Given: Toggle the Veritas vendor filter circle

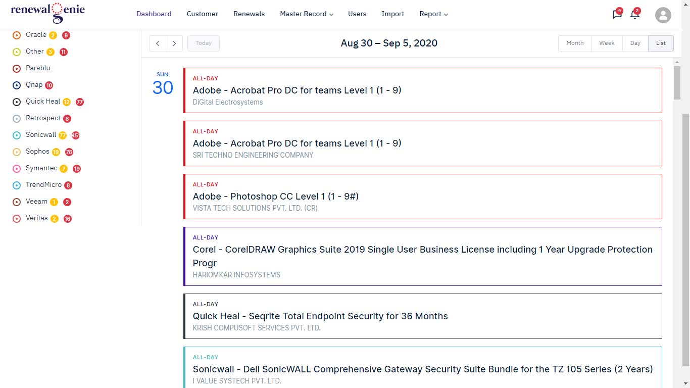Looking at the screenshot, I should click(x=17, y=219).
